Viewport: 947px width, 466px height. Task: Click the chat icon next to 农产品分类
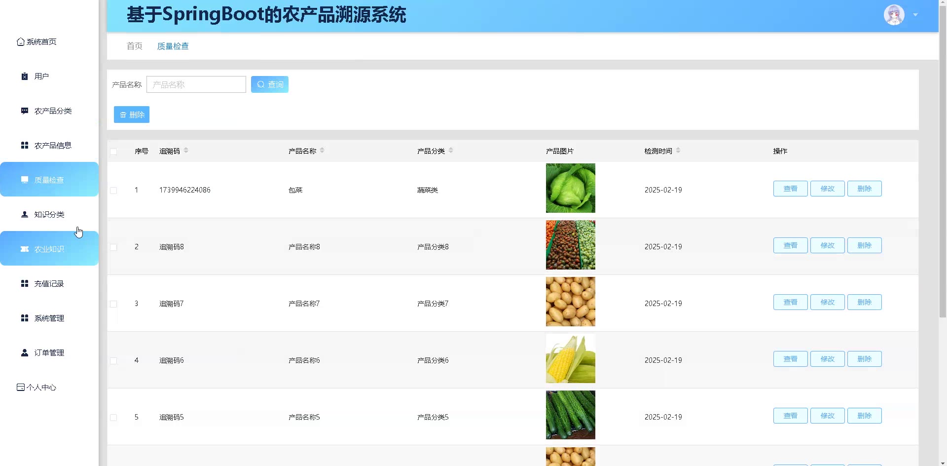pos(25,111)
